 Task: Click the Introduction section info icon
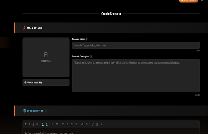click(46, 111)
